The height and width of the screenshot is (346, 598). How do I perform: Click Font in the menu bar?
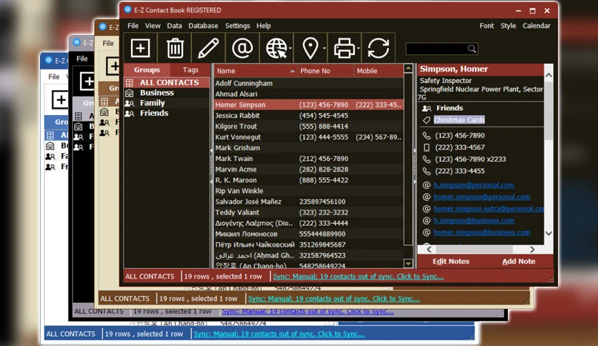coord(486,26)
